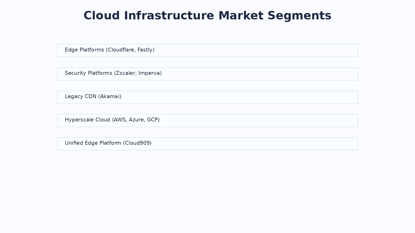415x233 pixels.
Task: Click the words Unified Edge Platform
Action: point(93,143)
